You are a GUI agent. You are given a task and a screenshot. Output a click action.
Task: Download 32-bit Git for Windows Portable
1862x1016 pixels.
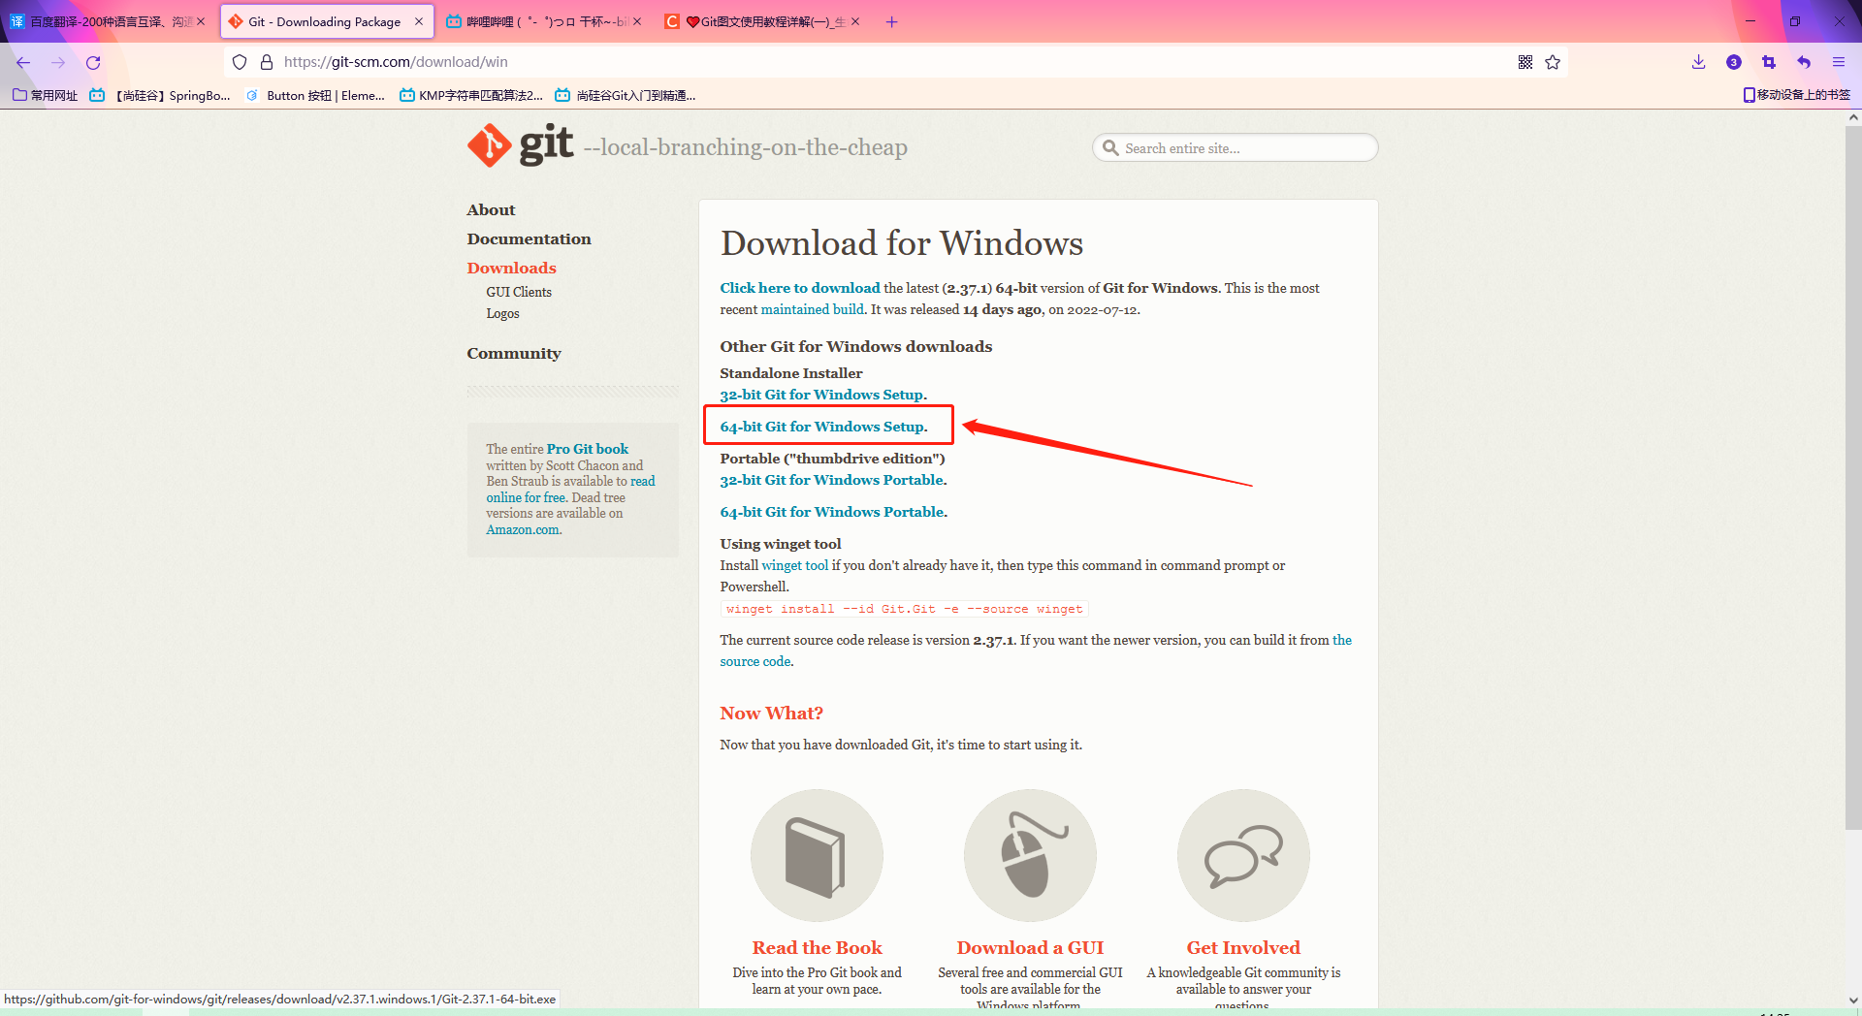click(x=833, y=480)
